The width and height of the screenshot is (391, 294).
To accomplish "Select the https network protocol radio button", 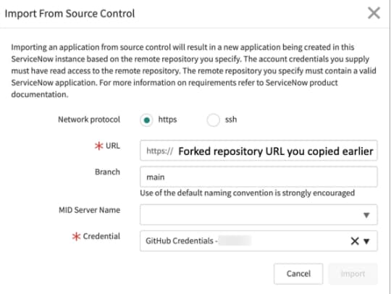I will pos(146,120).
